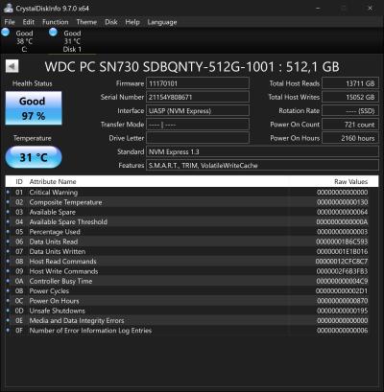384x392 pixels.
Task: Open the Help menu
Action: pyautogui.click(x=132, y=22)
